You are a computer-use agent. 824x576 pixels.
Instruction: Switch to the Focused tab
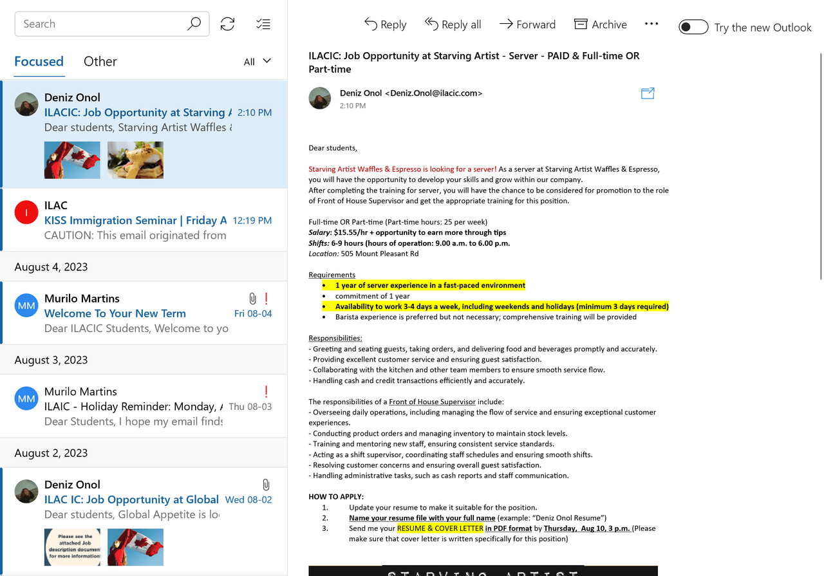pos(39,62)
